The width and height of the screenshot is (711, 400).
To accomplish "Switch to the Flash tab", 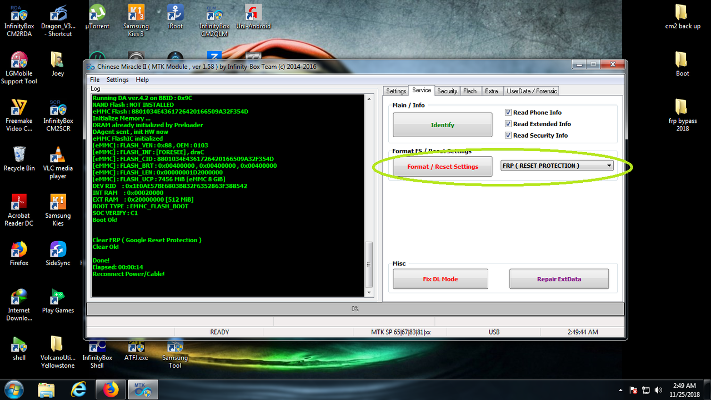I will coord(470,91).
